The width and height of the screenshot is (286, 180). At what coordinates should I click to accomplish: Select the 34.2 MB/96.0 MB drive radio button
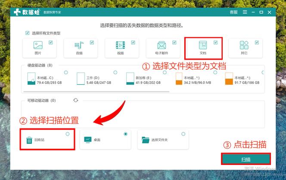[x=215, y=73]
